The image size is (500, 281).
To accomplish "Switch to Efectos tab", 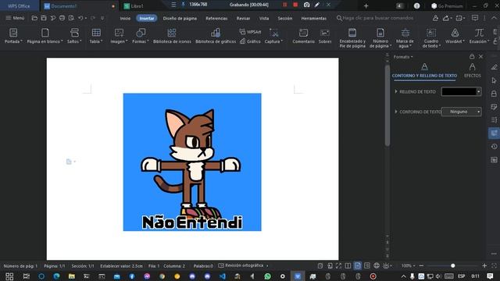I will coord(472,71).
